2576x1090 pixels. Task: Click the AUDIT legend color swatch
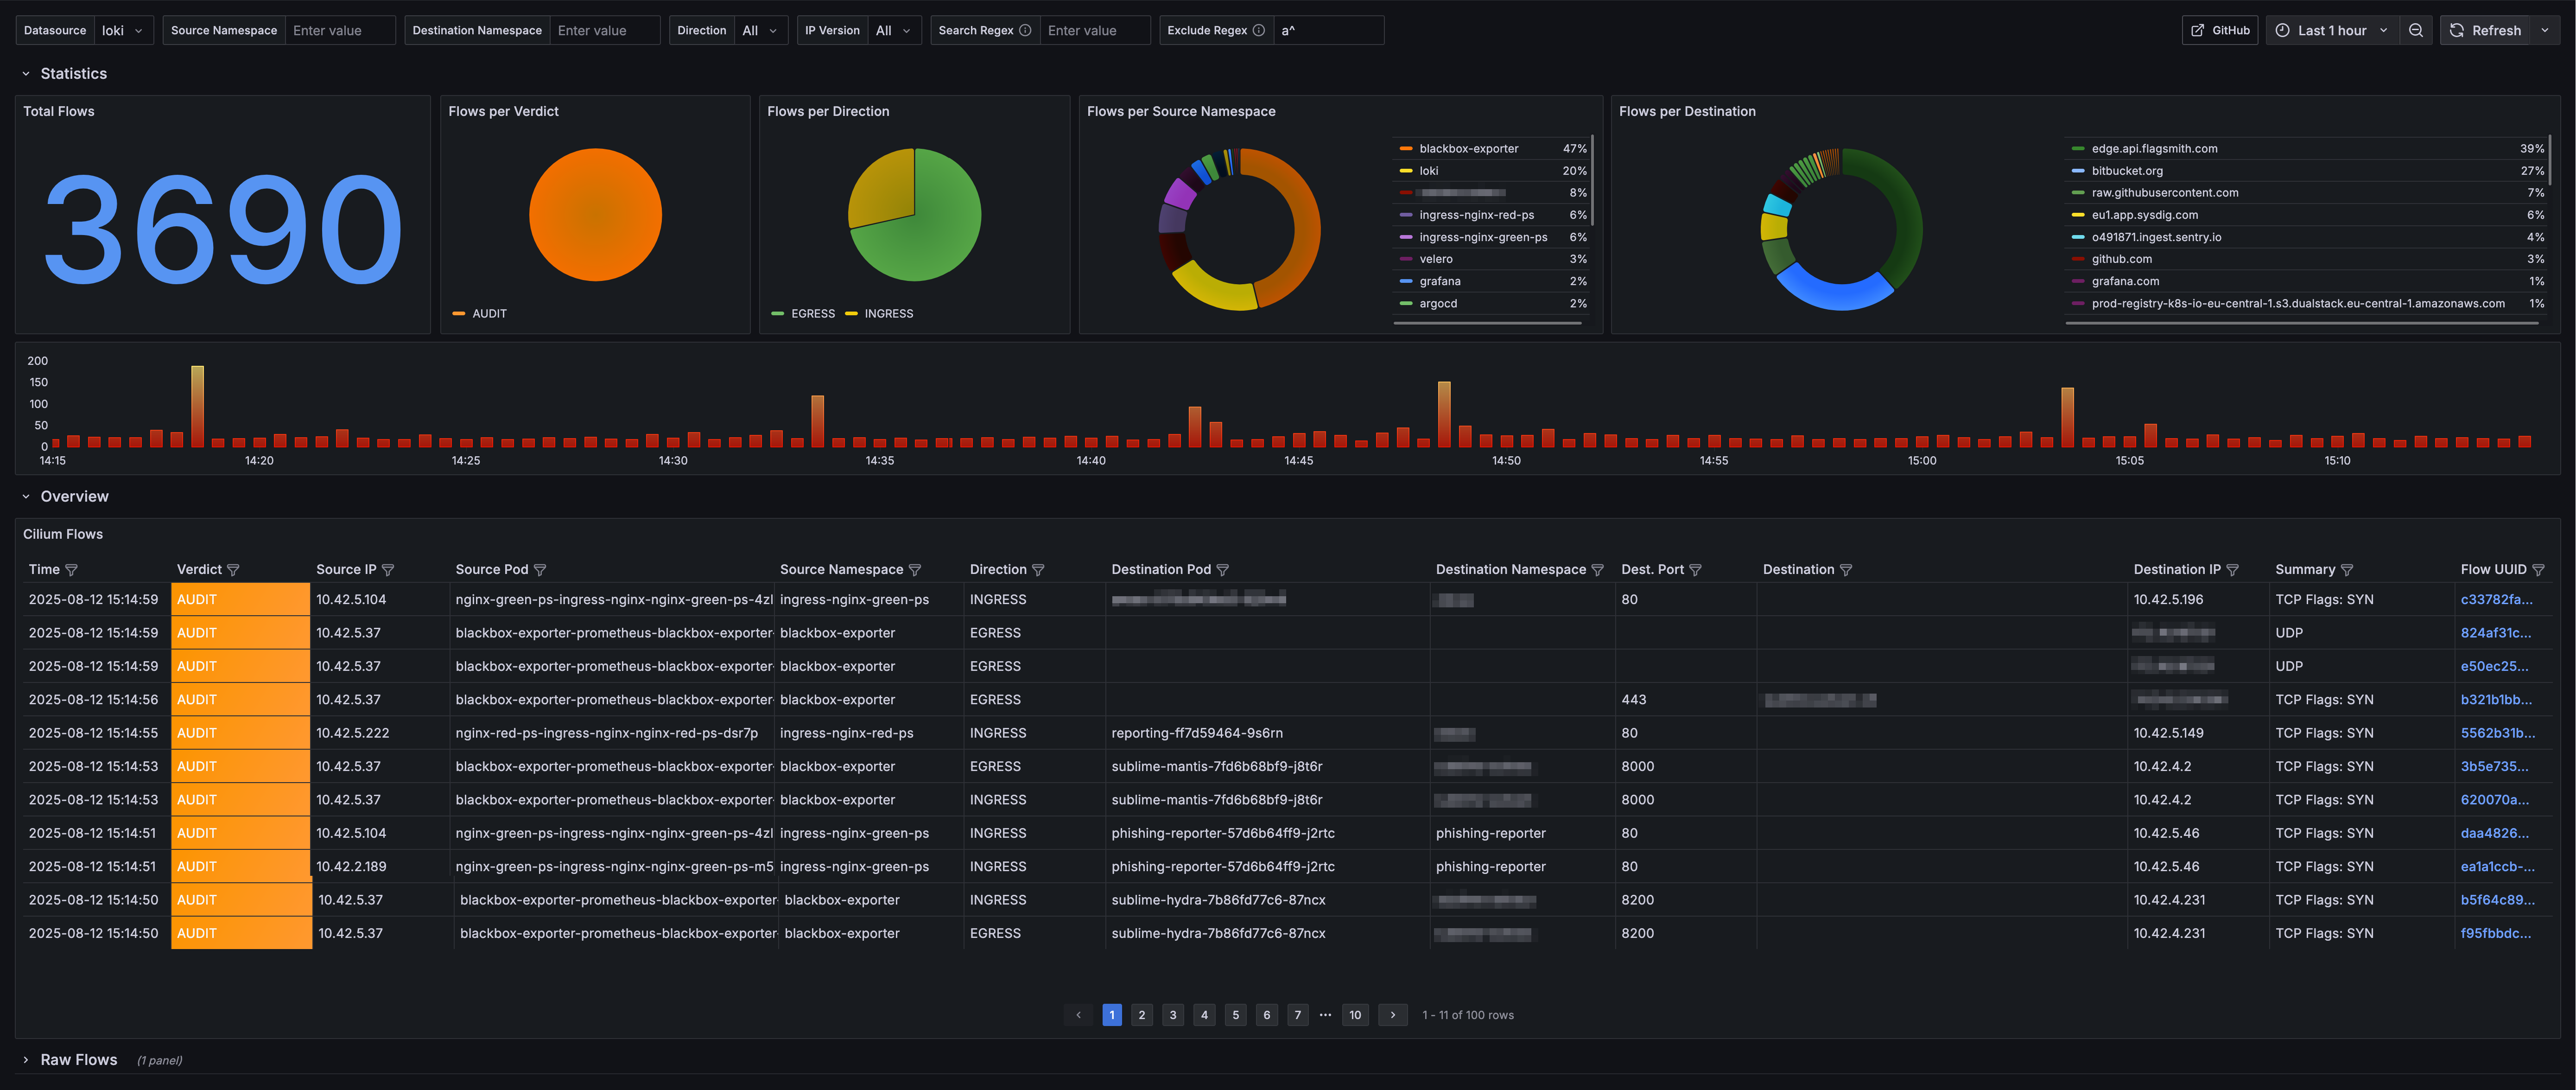point(459,314)
